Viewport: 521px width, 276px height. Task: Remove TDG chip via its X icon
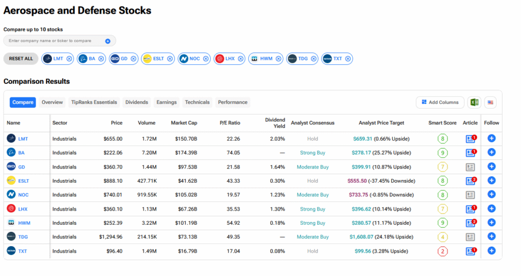(313, 59)
